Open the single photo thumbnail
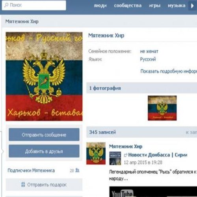Viewport: 197px width, 197px height. point(162,108)
